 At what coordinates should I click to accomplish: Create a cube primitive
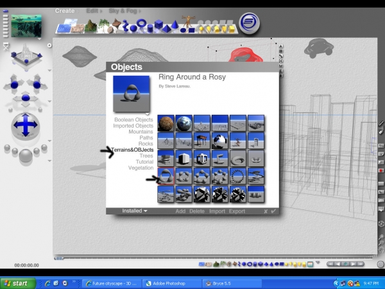click(158, 24)
